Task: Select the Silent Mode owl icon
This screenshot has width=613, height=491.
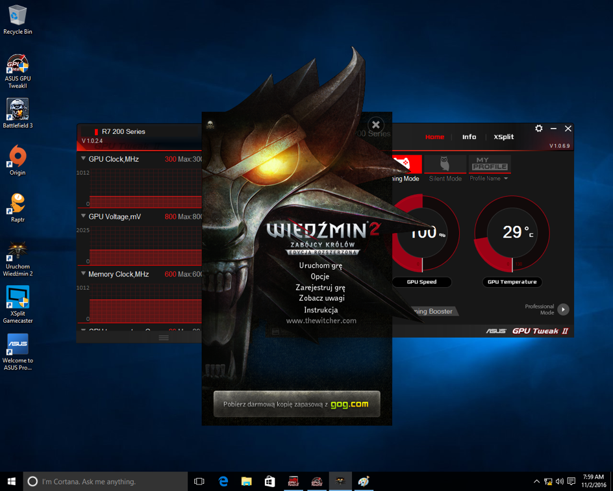Action: coord(445,164)
